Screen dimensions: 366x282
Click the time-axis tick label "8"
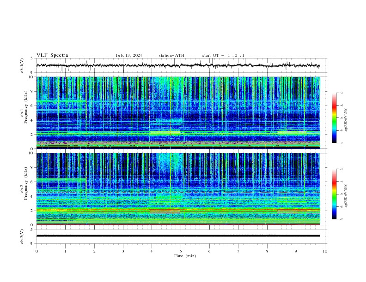tap(267, 251)
